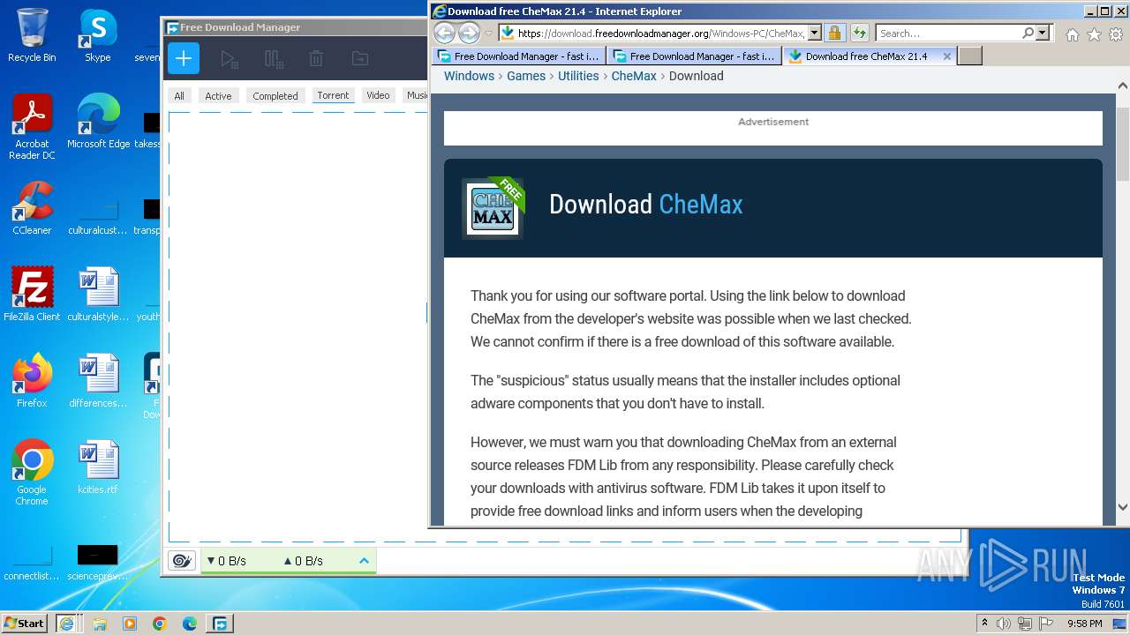1130x635 pixels.
Task: Open Recycle Bin desktop icon
Action: (x=32, y=35)
